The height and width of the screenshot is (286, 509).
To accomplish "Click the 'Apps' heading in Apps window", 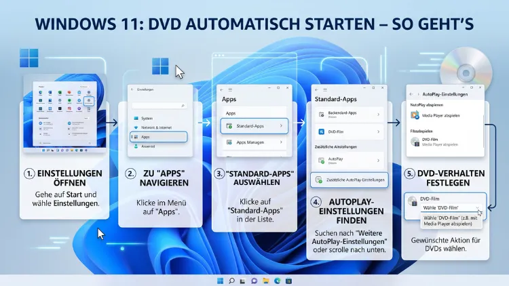I will (229, 99).
